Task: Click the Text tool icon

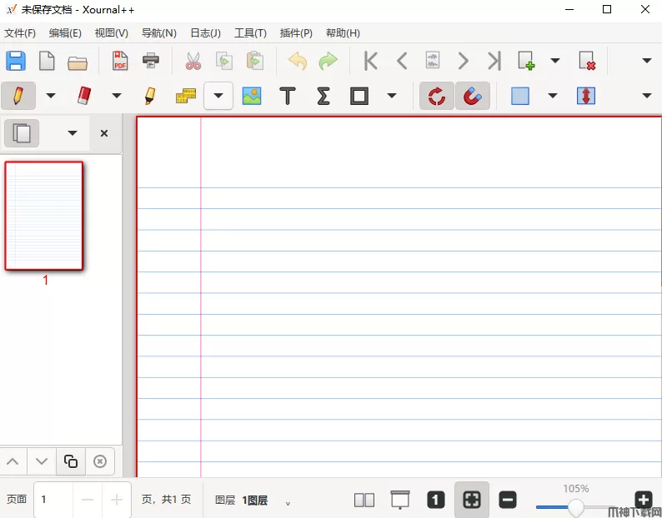Action: [288, 96]
